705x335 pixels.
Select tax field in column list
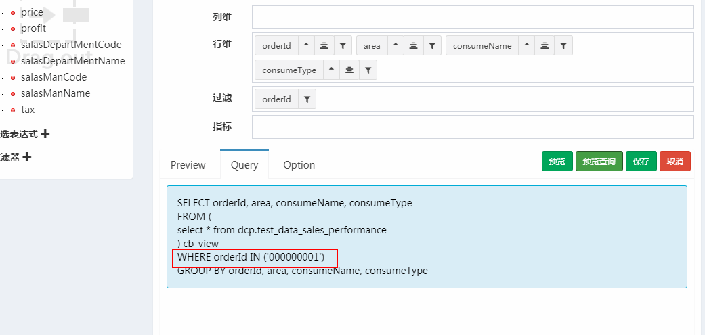pos(27,110)
